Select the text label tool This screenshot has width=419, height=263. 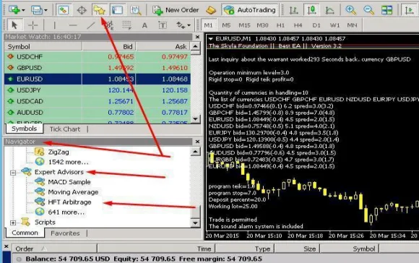163,25
